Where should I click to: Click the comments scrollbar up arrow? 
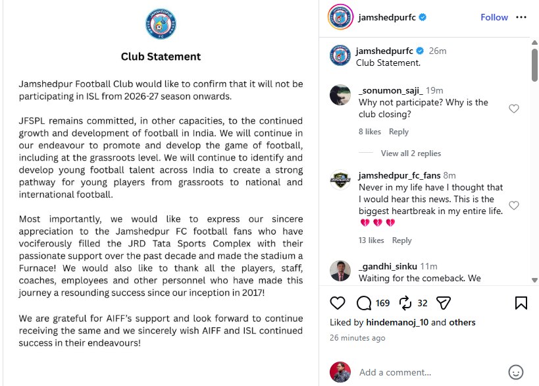(534, 43)
